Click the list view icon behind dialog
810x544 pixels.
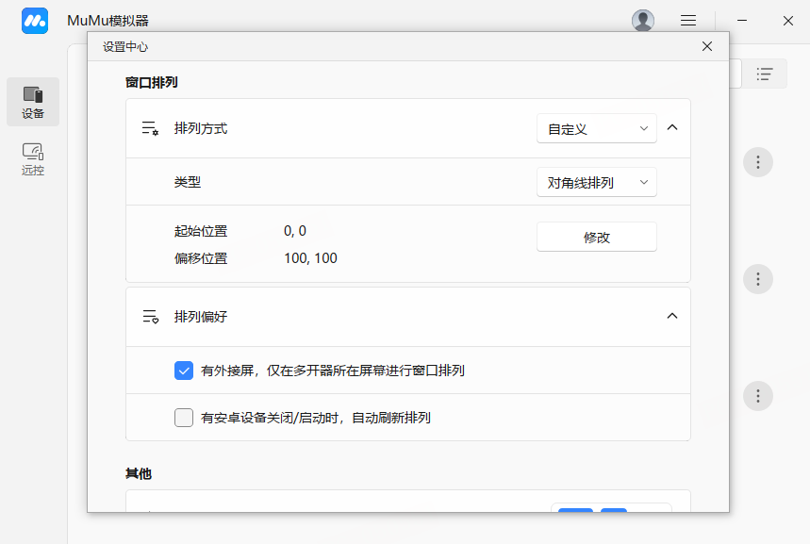(x=765, y=74)
